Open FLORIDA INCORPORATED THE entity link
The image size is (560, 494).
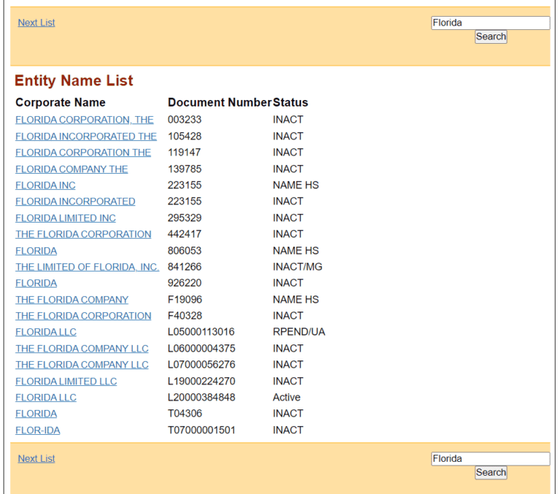(86, 136)
